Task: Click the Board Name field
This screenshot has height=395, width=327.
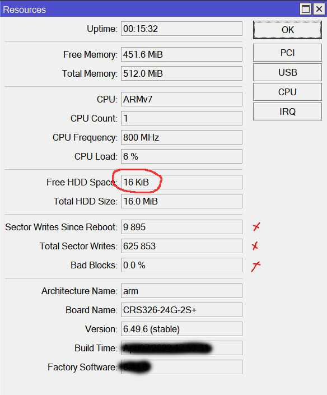Action: pos(181,310)
